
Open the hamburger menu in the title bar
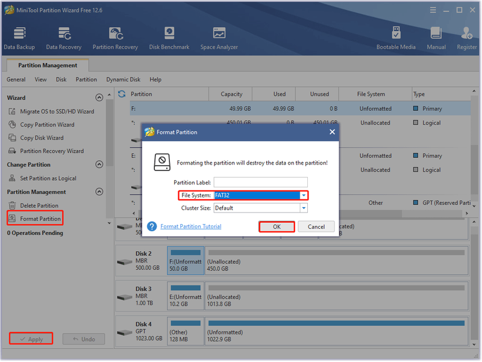[433, 10]
